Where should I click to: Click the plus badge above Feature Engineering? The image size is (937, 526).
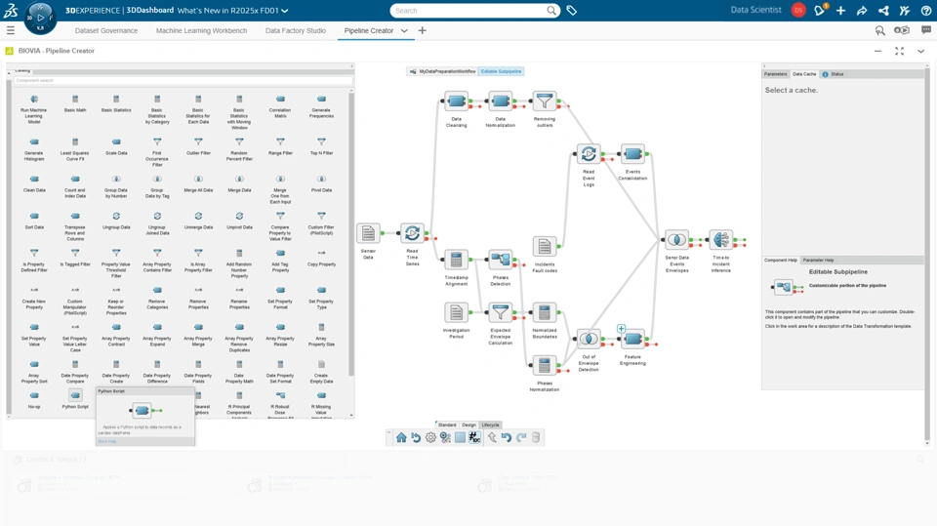point(622,328)
